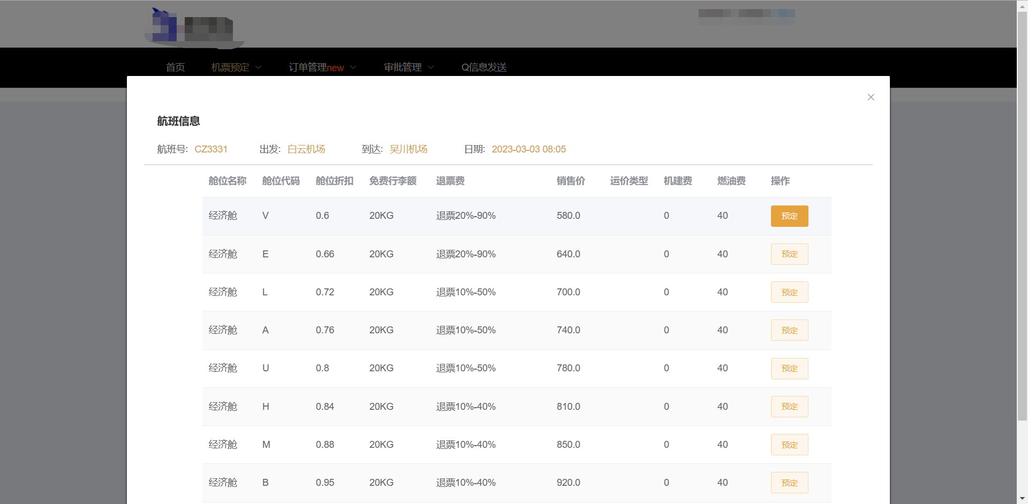Open the 首页 menu item
1028x504 pixels.
(175, 67)
